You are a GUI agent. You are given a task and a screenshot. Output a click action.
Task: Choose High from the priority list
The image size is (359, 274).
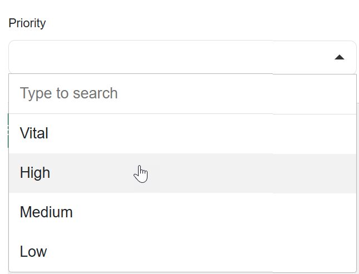click(183, 173)
